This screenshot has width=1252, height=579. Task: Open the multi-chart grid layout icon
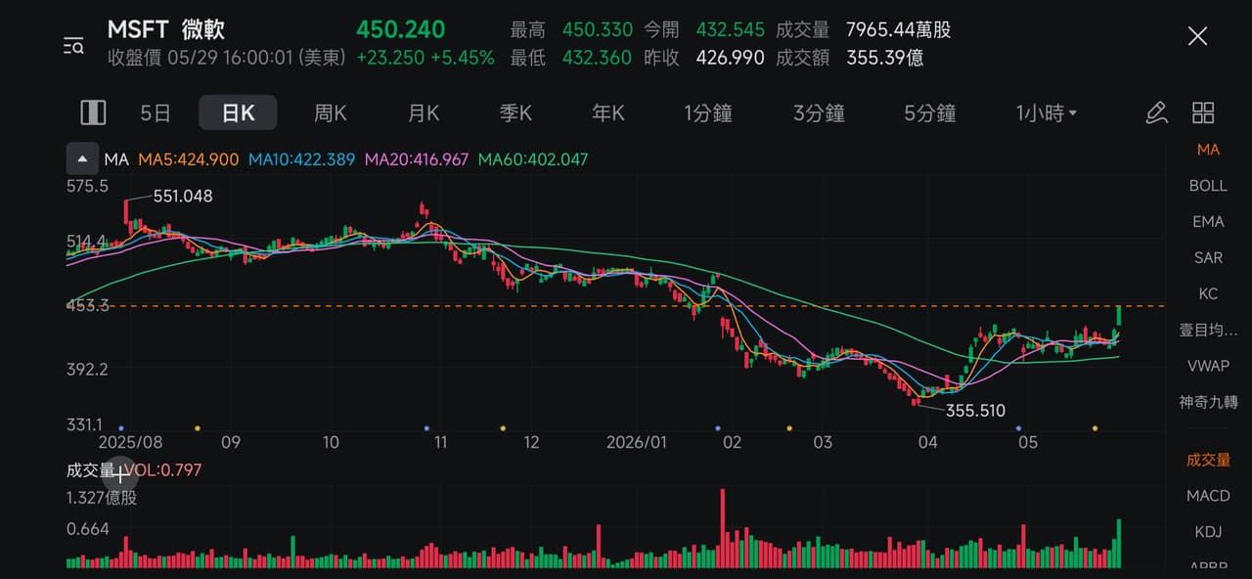(1203, 112)
